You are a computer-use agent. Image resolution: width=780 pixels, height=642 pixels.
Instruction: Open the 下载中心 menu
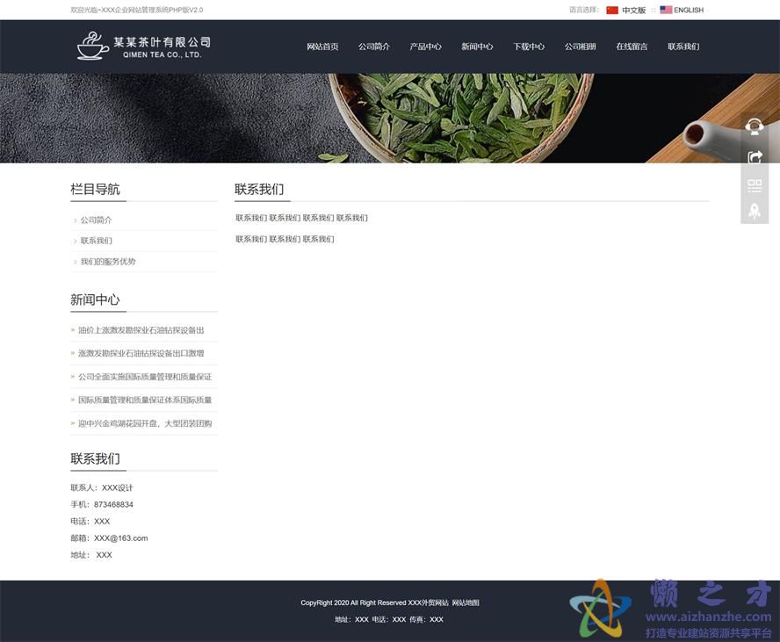point(529,47)
